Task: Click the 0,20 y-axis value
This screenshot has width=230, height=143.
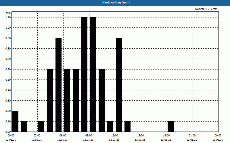Action: (8, 111)
